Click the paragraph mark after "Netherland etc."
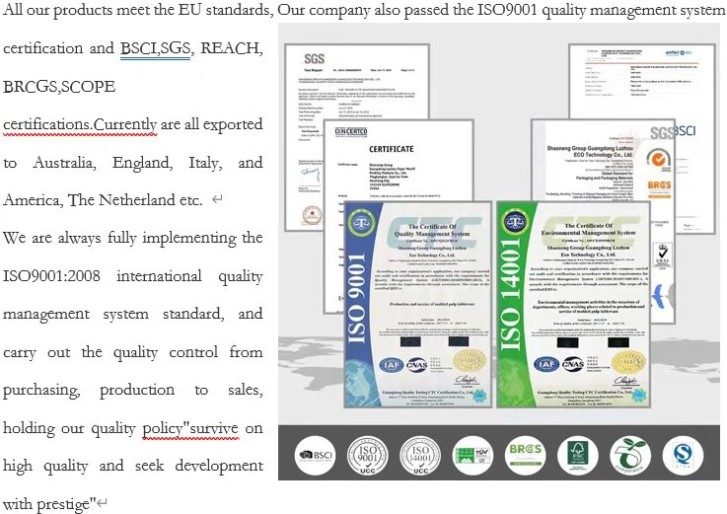Screen dimensions: 727x514 click(217, 200)
